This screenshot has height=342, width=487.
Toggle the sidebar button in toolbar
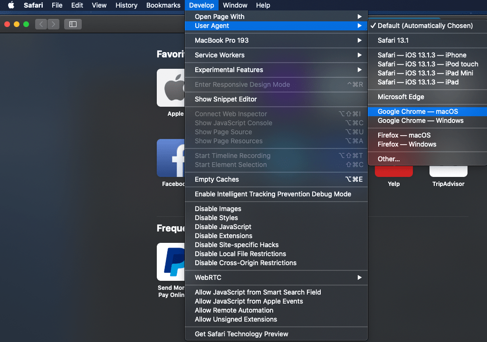(x=73, y=24)
